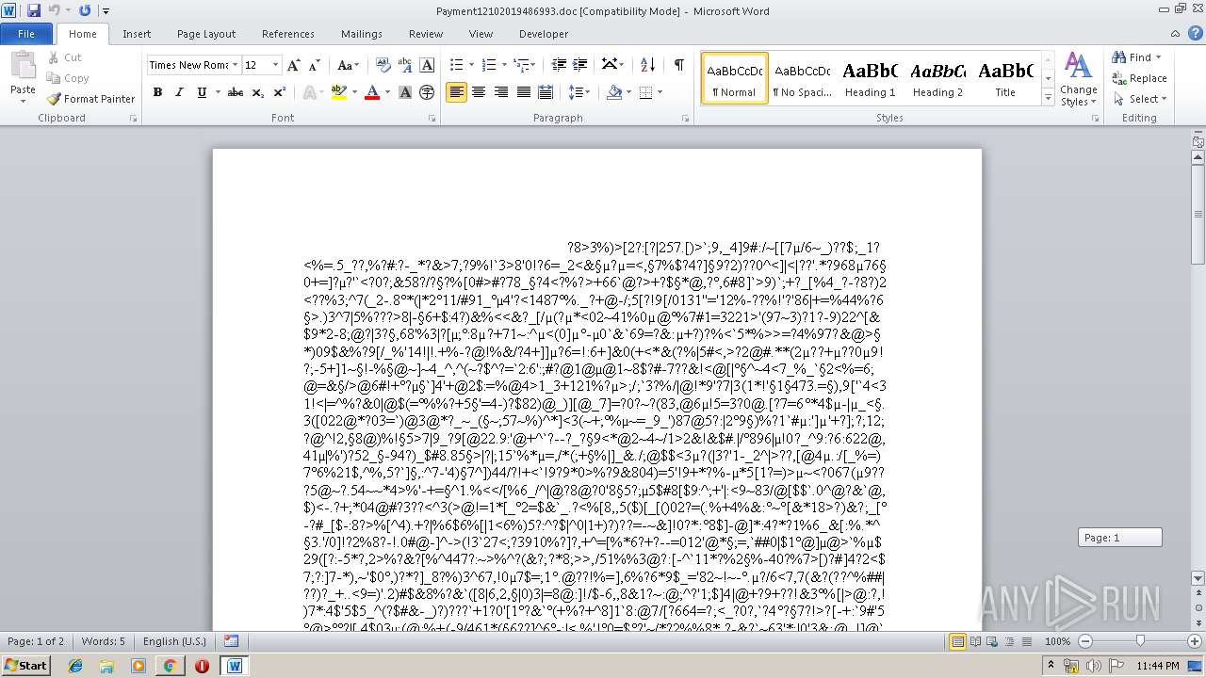Apply text highlight color
Viewport: 1206px width, 678px height.
(x=338, y=92)
